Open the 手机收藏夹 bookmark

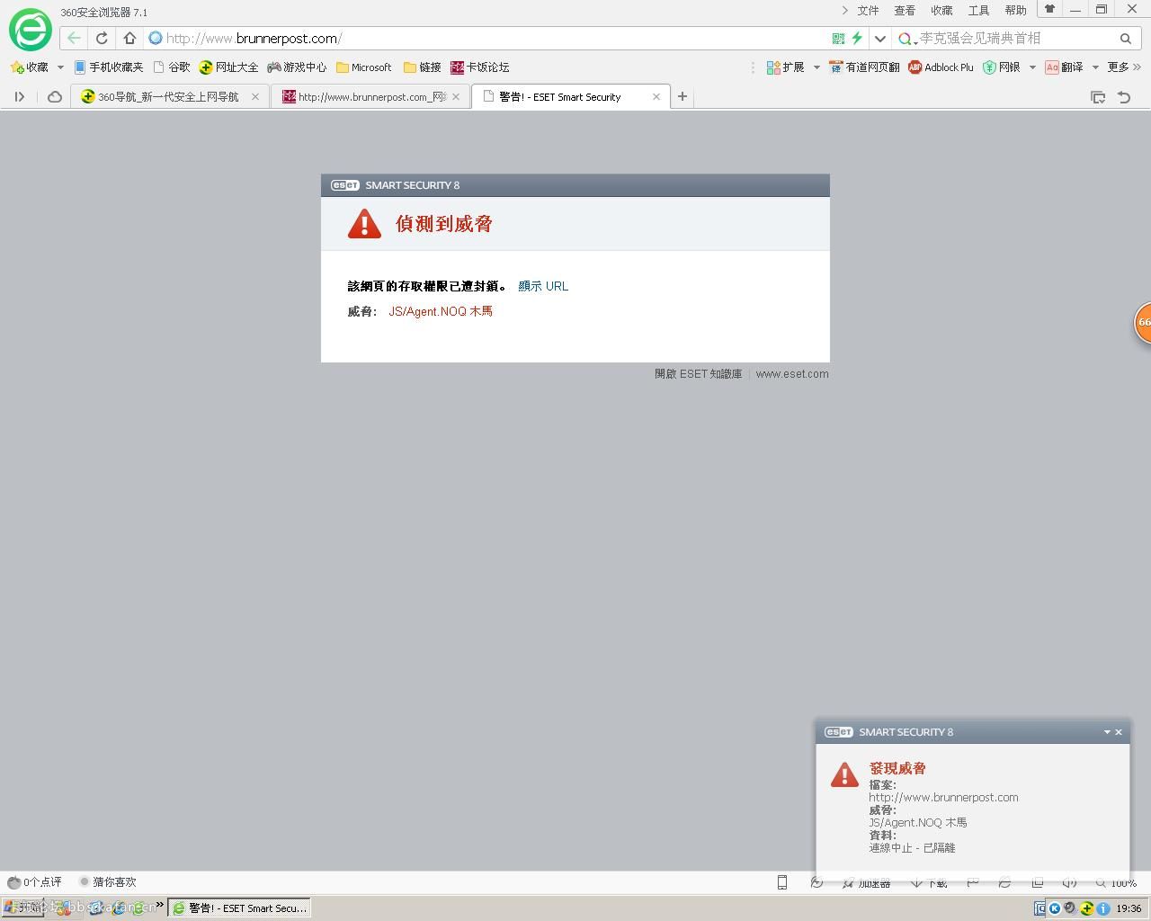pos(109,67)
